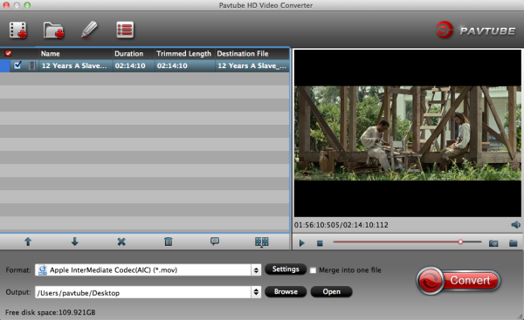The height and width of the screenshot is (320, 524).
Task: Open the red task list icon
Action: click(x=125, y=30)
